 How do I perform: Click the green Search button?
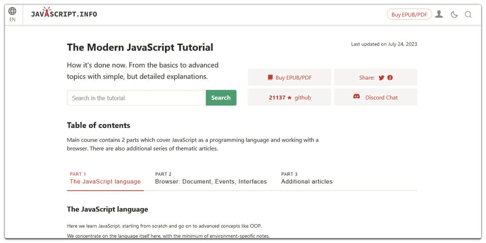221,98
